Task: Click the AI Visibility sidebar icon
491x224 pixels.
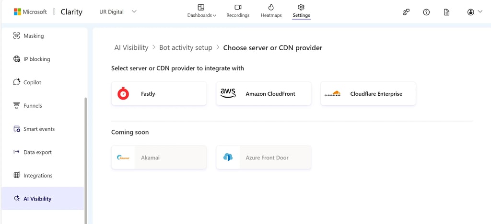Action: click(x=17, y=199)
